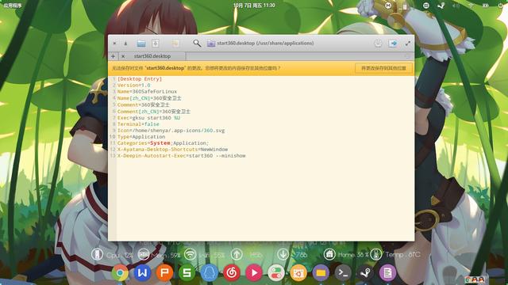This screenshot has height=285, width=508.
Task: Click the 'Categories=System;Application;' line
Action: (163, 142)
